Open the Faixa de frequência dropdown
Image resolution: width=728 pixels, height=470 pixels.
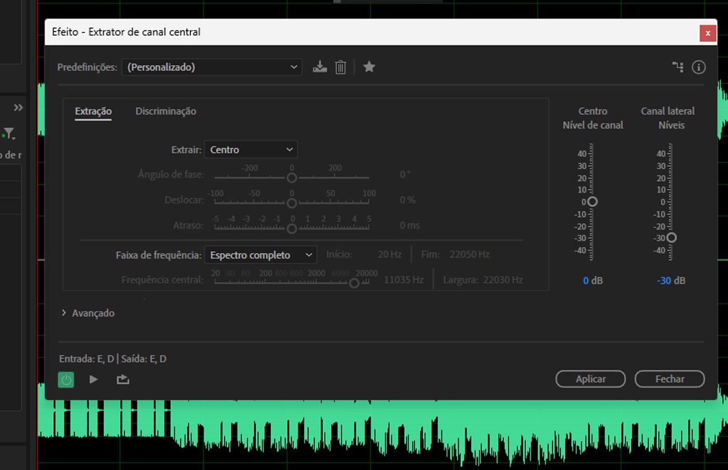[260, 255]
